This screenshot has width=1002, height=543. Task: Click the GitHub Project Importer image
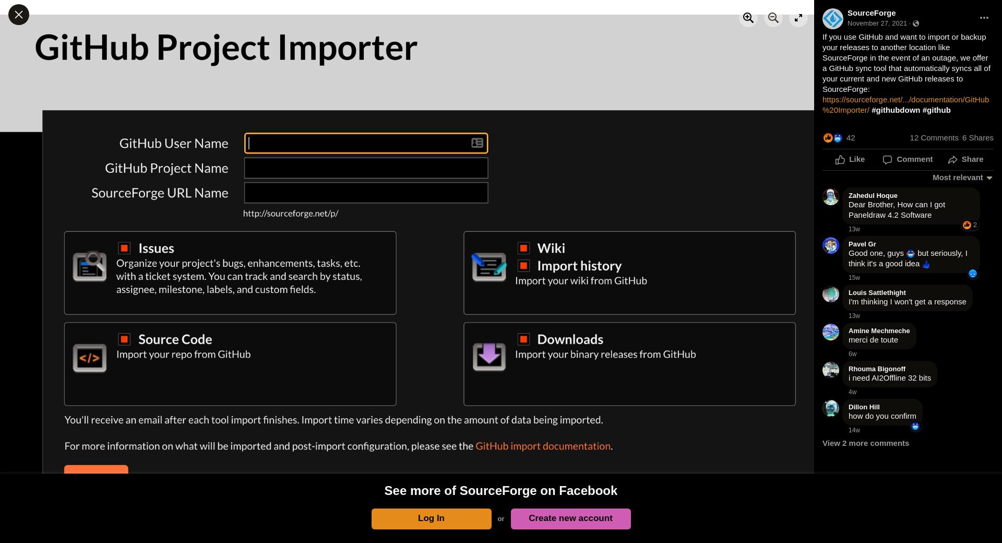pyautogui.click(x=407, y=244)
